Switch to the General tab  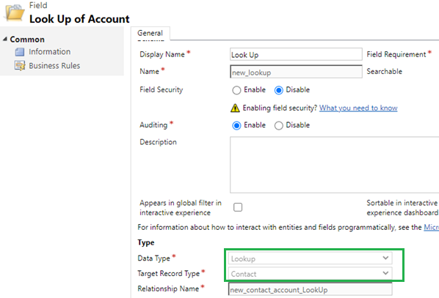(x=150, y=33)
